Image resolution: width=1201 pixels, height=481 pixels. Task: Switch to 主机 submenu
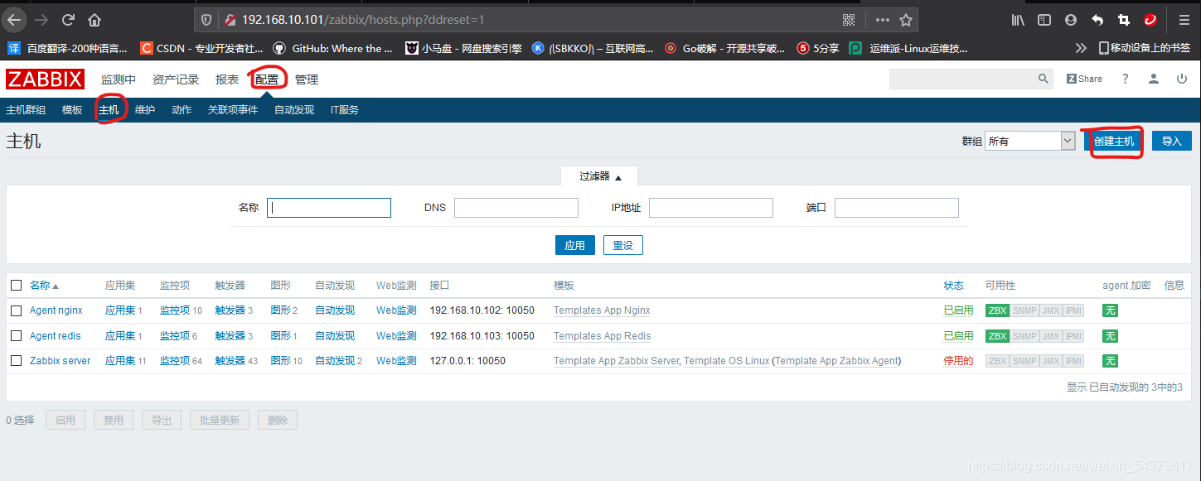[109, 109]
